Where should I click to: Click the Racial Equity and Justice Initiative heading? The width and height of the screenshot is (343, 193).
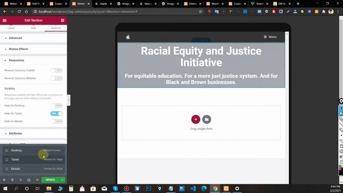click(202, 57)
